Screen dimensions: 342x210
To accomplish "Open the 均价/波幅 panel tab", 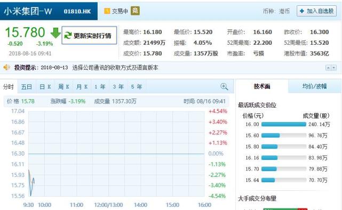I will coord(314,86).
